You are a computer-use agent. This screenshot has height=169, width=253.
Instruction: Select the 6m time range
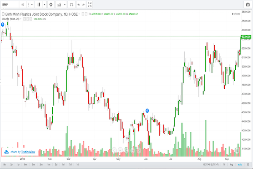[26, 164]
